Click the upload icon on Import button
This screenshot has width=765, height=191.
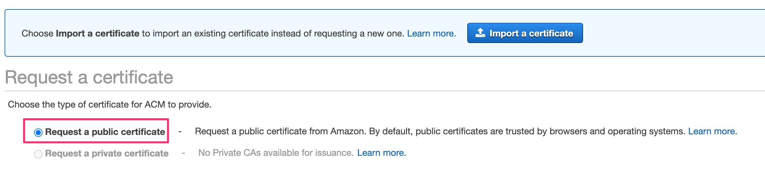click(x=480, y=33)
